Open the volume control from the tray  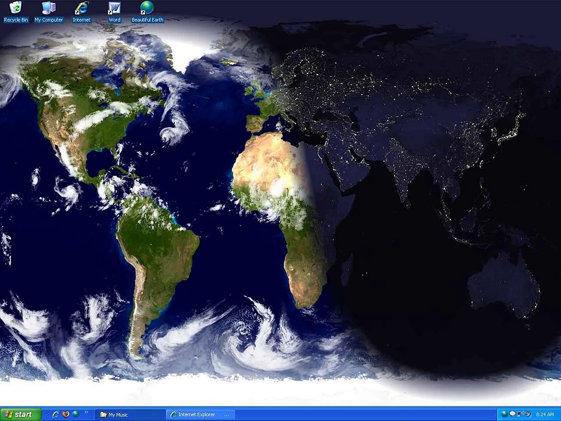[x=528, y=414]
